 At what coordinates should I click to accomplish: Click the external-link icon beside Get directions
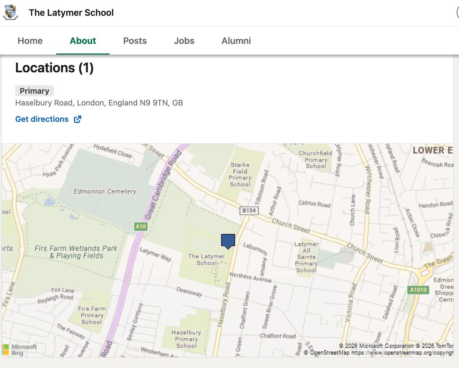point(77,119)
